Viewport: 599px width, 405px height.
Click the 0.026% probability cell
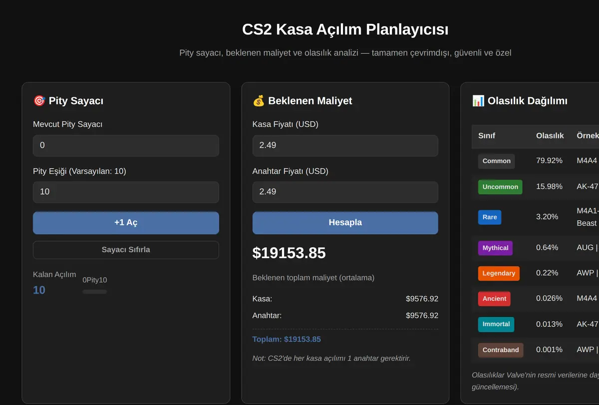click(x=549, y=298)
